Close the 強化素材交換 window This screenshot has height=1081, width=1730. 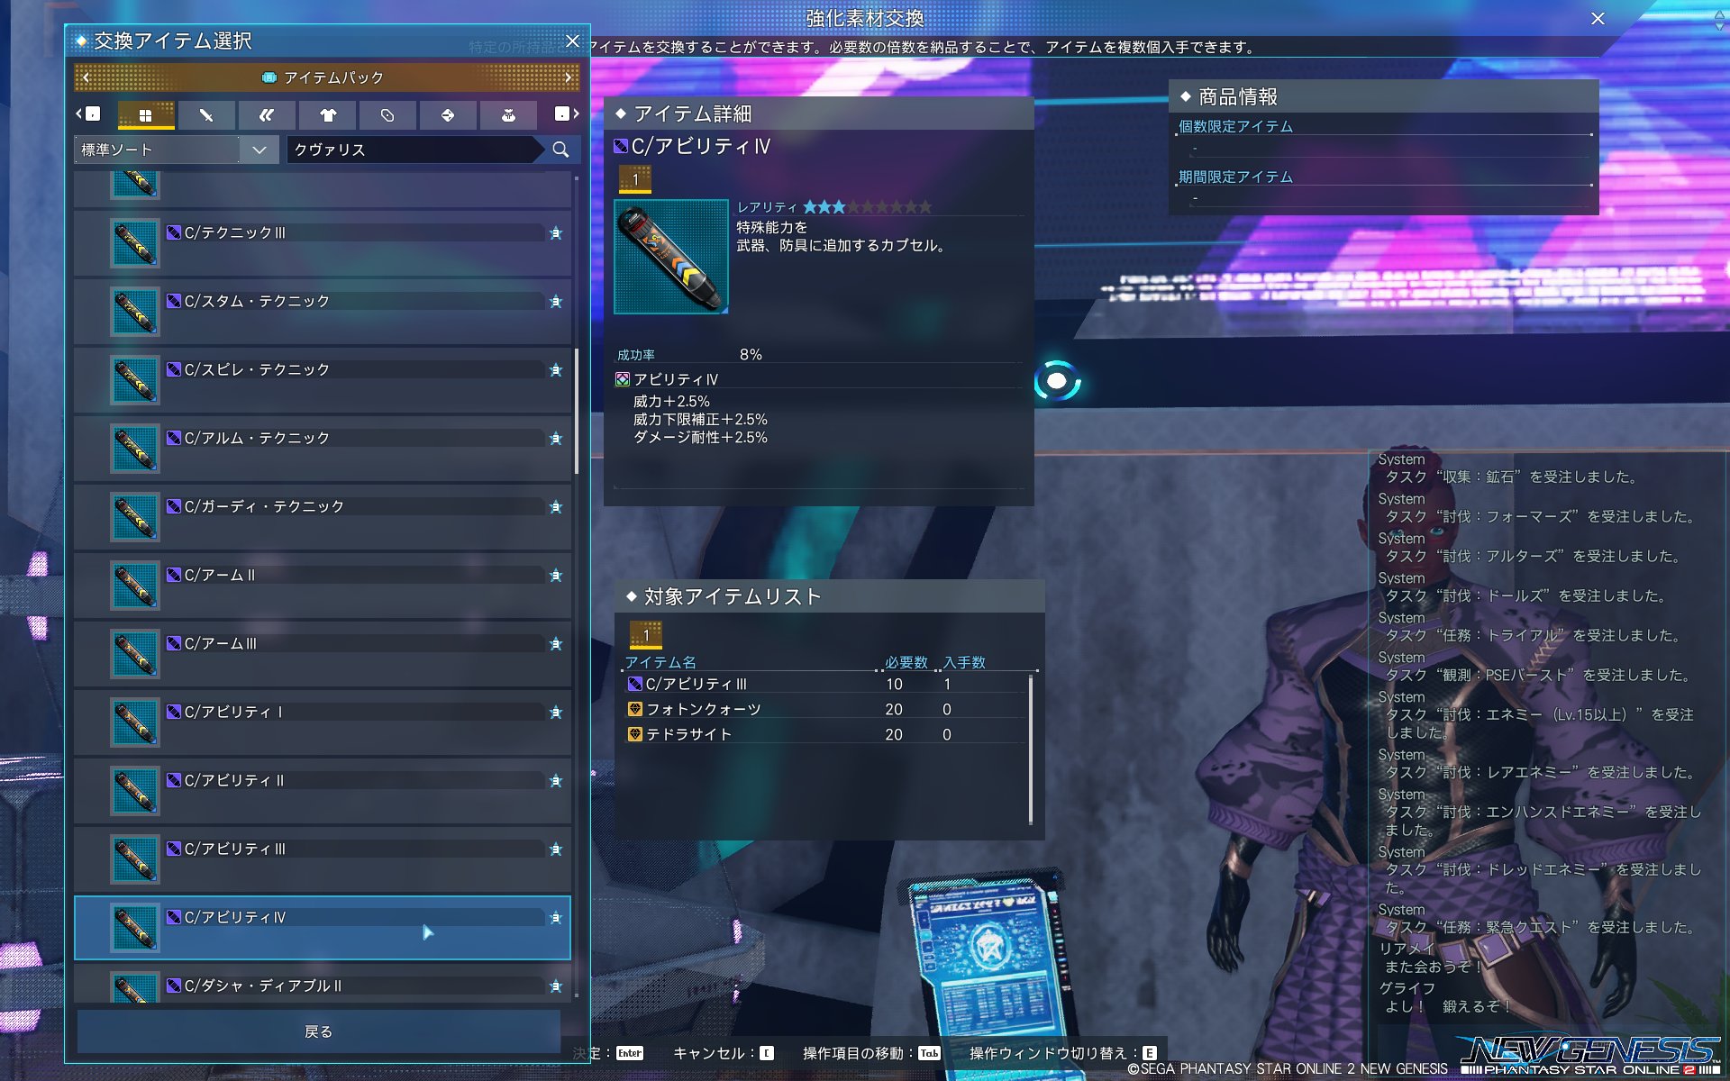1598,18
